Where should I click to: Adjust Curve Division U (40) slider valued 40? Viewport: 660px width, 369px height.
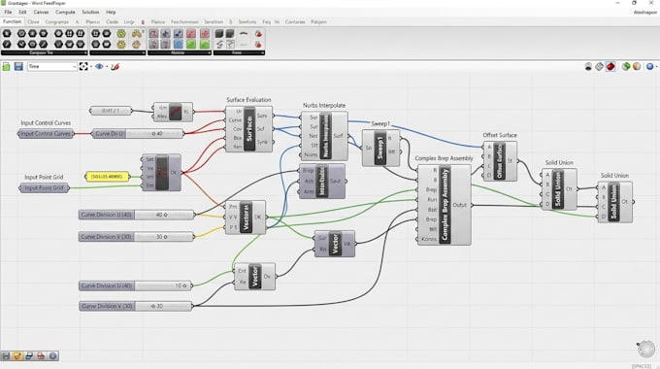tap(136, 215)
